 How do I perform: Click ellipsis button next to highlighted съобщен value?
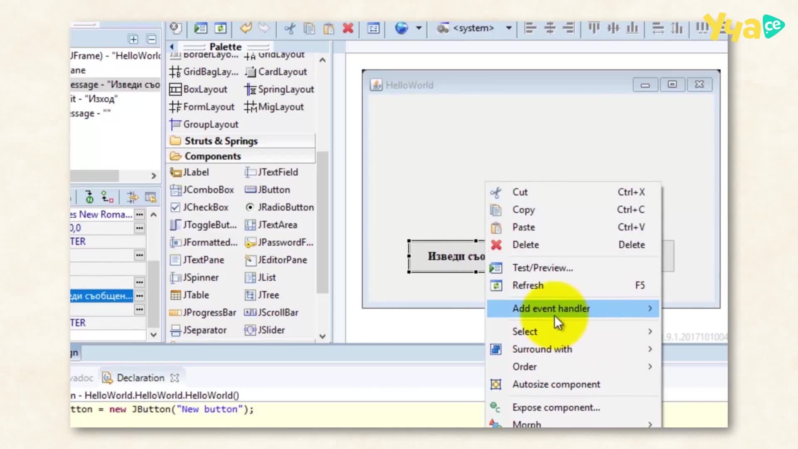point(140,296)
